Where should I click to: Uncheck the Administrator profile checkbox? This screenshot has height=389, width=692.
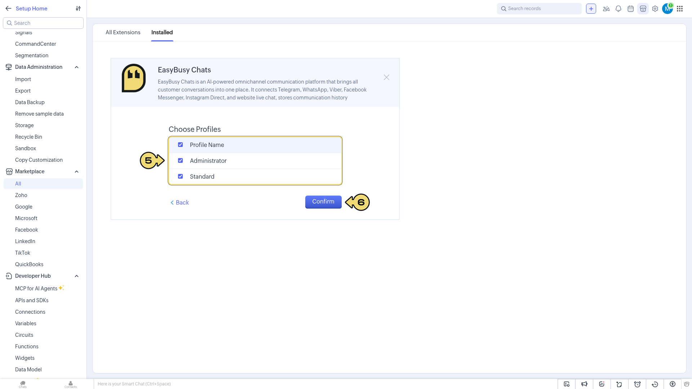[181, 161]
